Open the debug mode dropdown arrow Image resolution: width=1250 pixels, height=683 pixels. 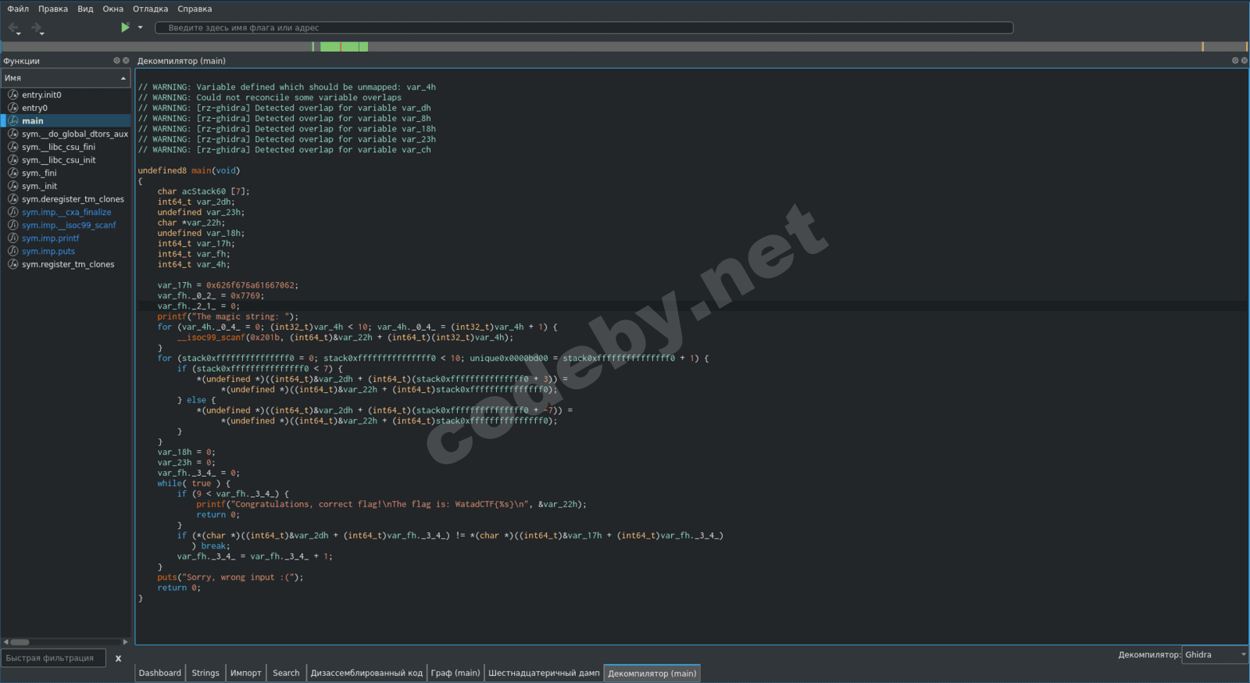[141, 27]
